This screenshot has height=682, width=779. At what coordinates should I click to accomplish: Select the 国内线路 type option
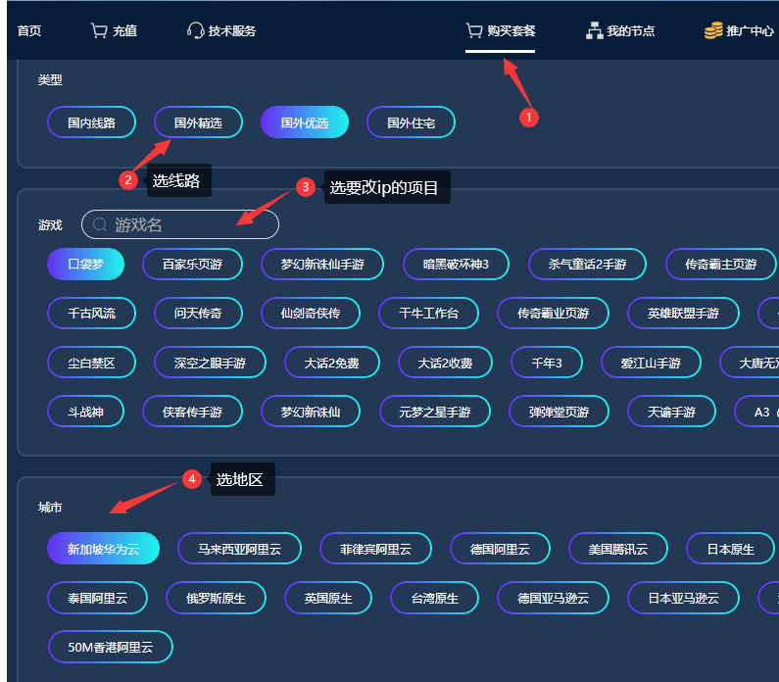[91, 122]
